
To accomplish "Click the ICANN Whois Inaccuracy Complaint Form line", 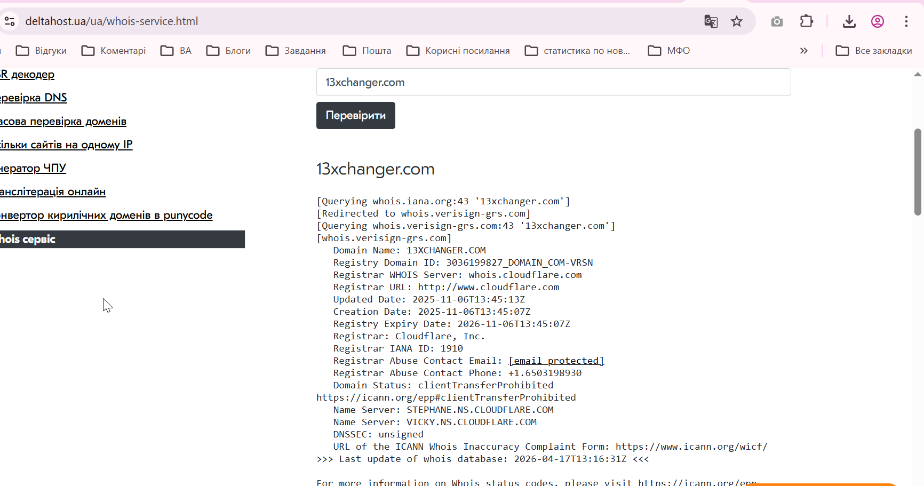I will pos(551,447).
